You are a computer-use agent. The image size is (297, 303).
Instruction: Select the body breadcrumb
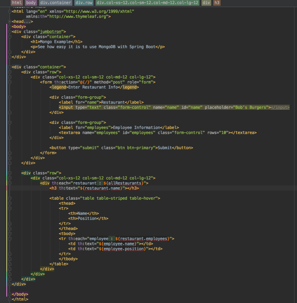click(31, 2)
